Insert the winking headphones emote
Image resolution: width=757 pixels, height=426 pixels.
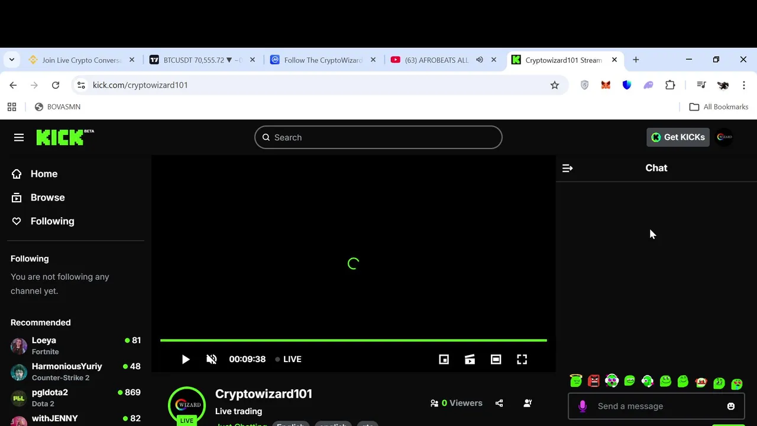(x=648, y=381)
